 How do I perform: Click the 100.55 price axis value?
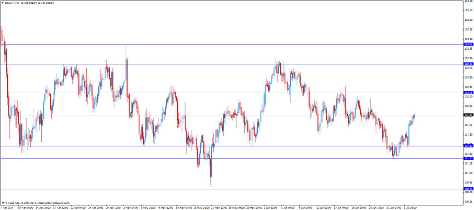tap(468, 202)
